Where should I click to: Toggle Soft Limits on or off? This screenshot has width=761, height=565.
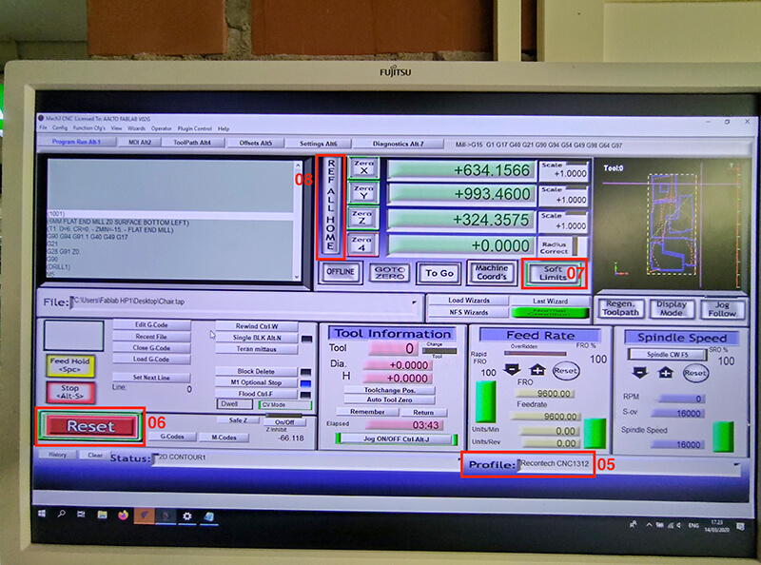click(x=554, y=273)
